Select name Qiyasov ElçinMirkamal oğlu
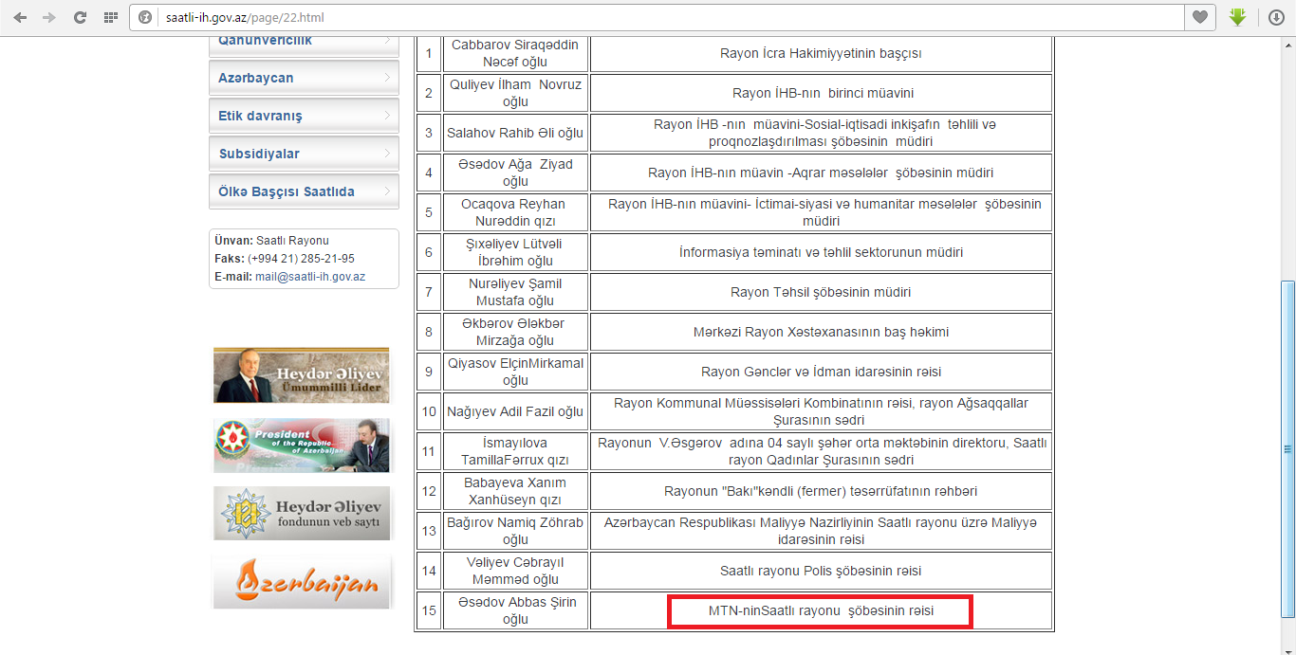Image resolution: width=1296 pixels, height=655 pixels. click(x=515, y=372)
